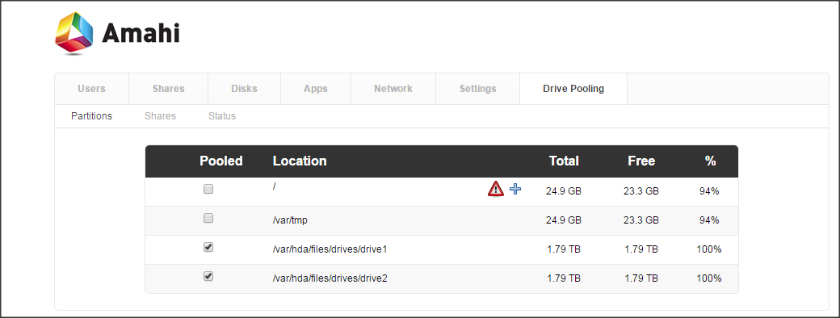Enable pooling for the / partition

tap(208, 189)
